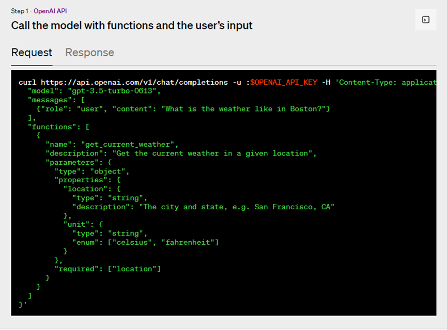Click the "fahrenheit" enum value
The height and width of the screenshot is (330, 447).
click(x=188, y=243)
